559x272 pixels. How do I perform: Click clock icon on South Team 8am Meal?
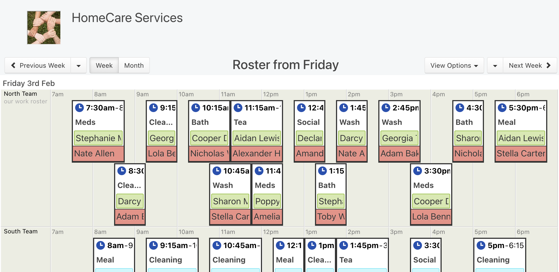(101, 245)
